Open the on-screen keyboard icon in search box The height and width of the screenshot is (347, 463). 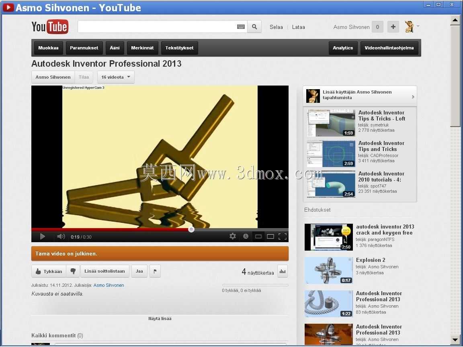(241, 27)
